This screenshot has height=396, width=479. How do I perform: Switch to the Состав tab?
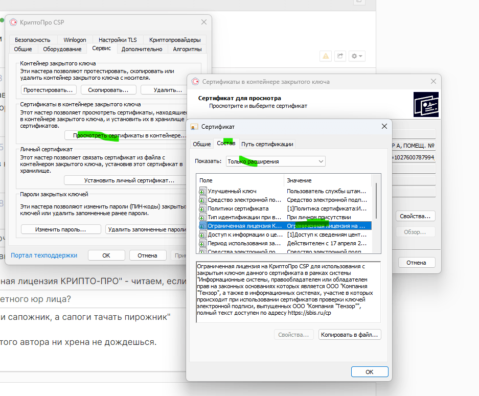click(226, 143)
